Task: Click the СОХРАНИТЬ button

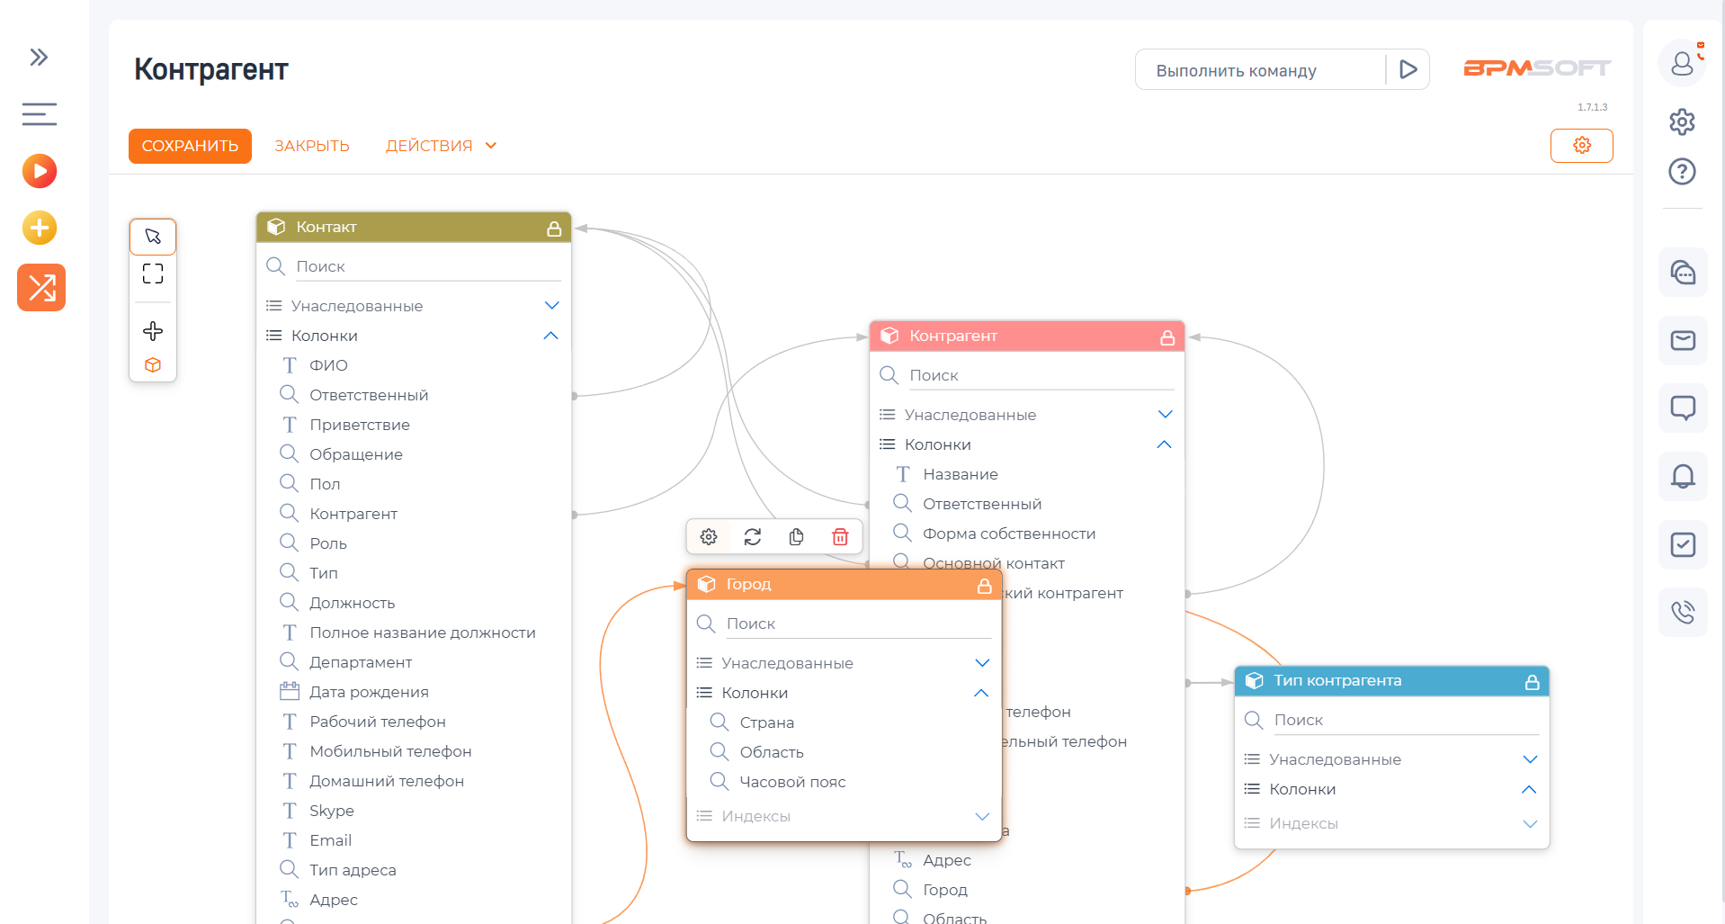Action: pos(190,146)
